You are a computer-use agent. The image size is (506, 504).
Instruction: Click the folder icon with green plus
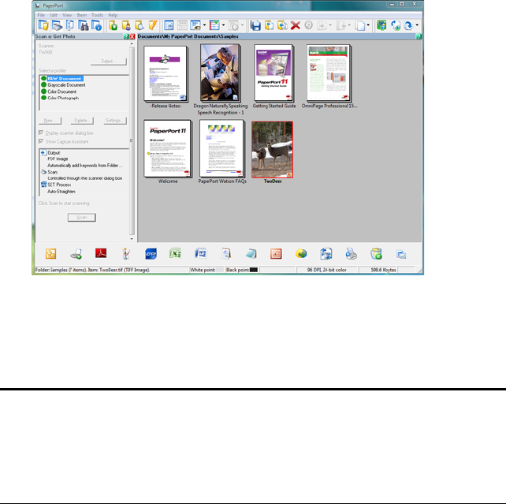pos(113,25)
